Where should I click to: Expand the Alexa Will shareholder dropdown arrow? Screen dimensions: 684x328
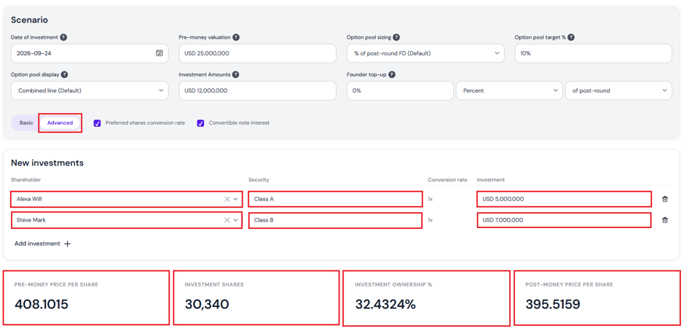tap(236, 199)
